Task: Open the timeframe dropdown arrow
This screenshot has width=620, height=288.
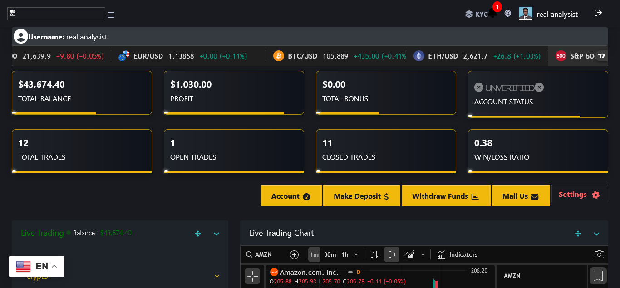Action: click(356, 254)
